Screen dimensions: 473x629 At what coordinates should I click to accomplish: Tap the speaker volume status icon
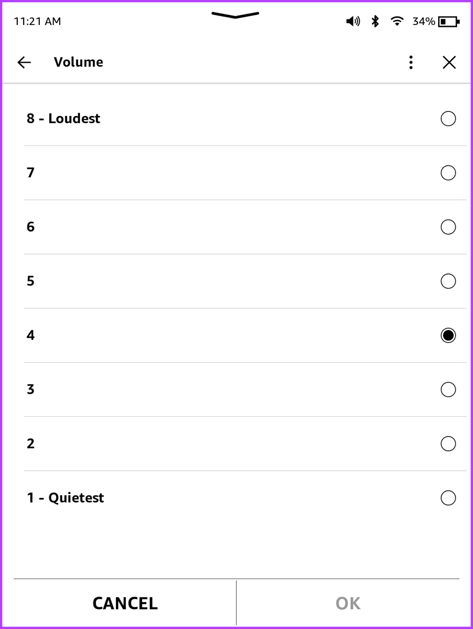click(x=353, y=21)
